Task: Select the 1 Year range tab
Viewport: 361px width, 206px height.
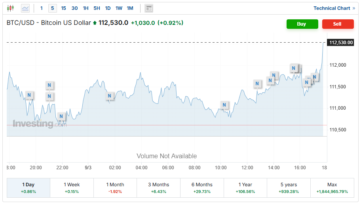Action: point(245,187)
